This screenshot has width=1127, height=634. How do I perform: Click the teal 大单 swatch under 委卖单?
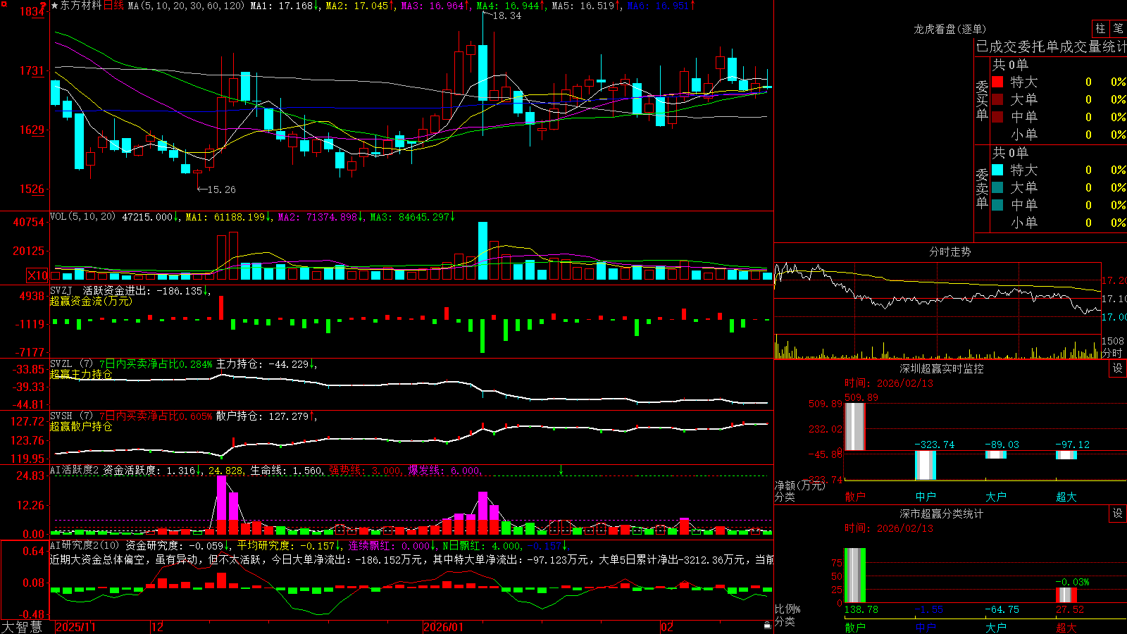click(x=997, y=187)
